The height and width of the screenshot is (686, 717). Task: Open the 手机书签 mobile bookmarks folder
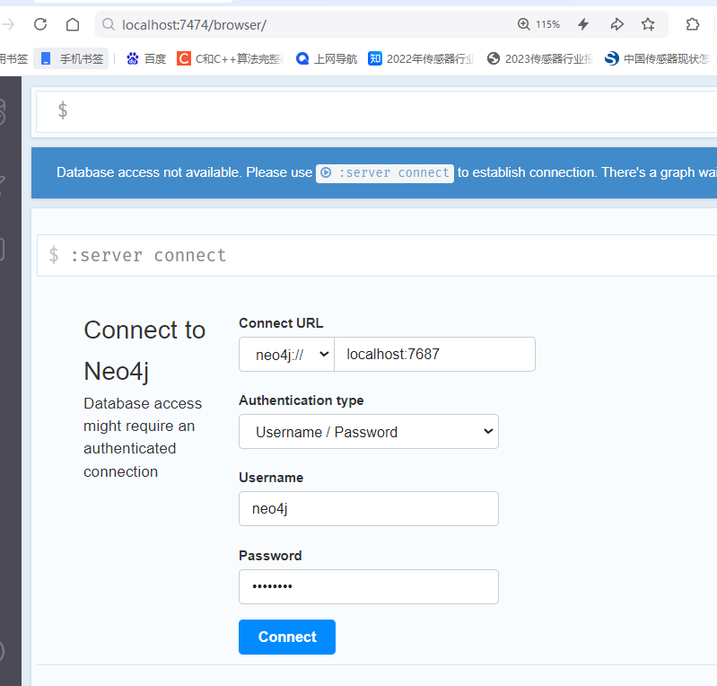[x=71, y=58]
